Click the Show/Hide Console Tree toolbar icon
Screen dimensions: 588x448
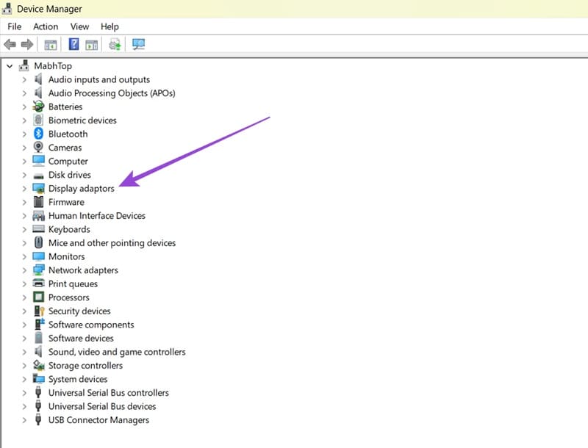click(50, 44)
